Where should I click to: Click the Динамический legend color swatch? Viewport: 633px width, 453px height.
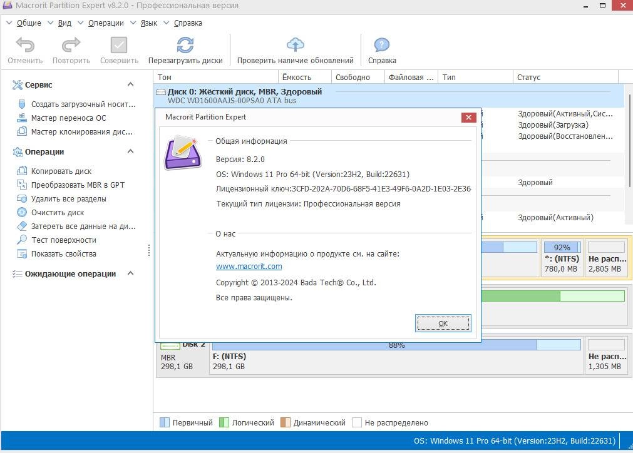coord(285,422)
